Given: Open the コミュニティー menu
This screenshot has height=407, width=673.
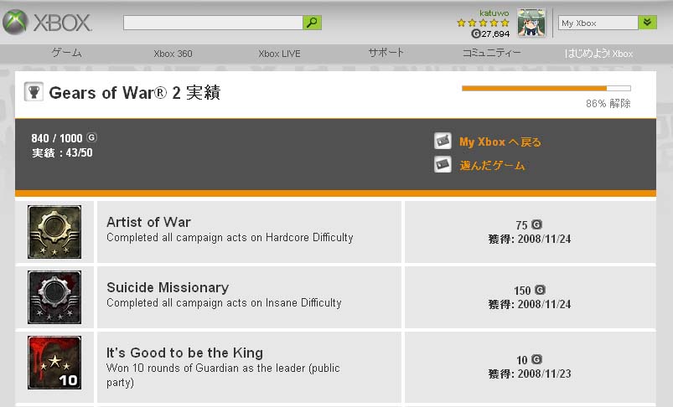Looking at the screenshot, I should pos(492,53).
